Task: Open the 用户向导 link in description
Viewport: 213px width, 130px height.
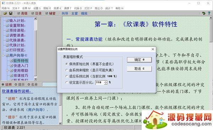Action: click(35, 110)
